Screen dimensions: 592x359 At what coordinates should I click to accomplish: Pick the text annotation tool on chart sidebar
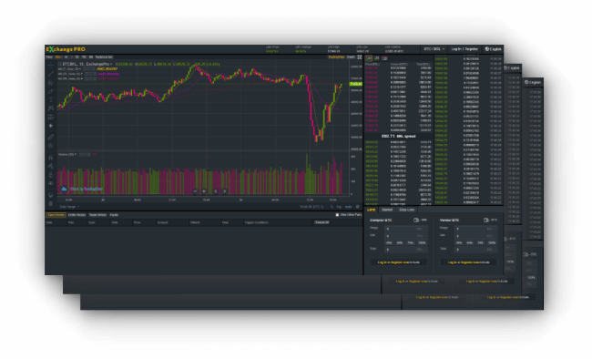click(51, 99)
